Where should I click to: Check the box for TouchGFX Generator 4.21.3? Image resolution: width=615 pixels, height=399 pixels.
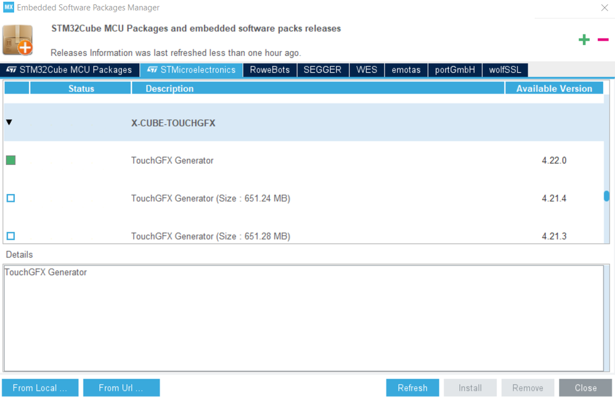pyautogui.click(x=11, y=236)
